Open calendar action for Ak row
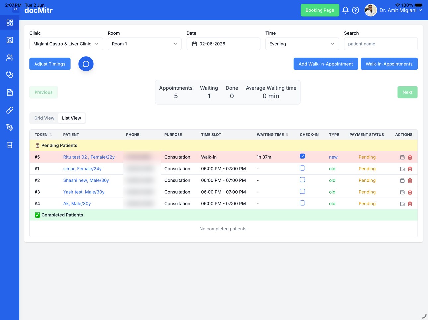 point(402,204)
